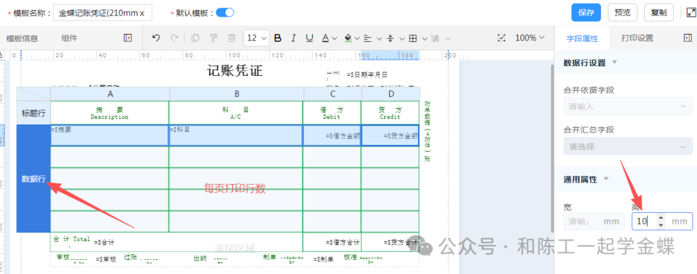Collapse the 通用属性 section
The height and width of the screenshot is (274, 697).
coord(605,178)
